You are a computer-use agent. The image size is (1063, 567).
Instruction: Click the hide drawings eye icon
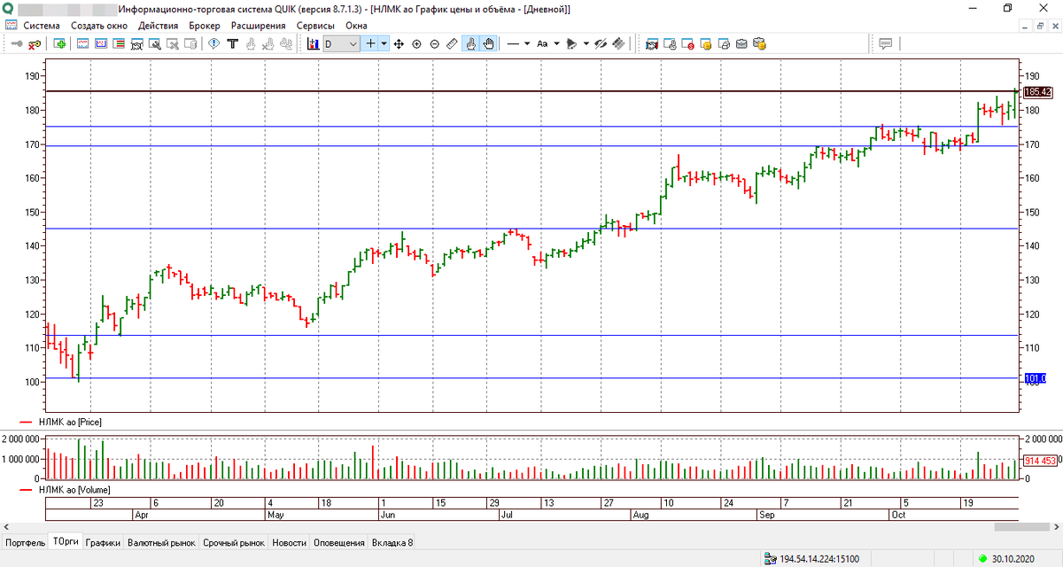click(601, 43)
